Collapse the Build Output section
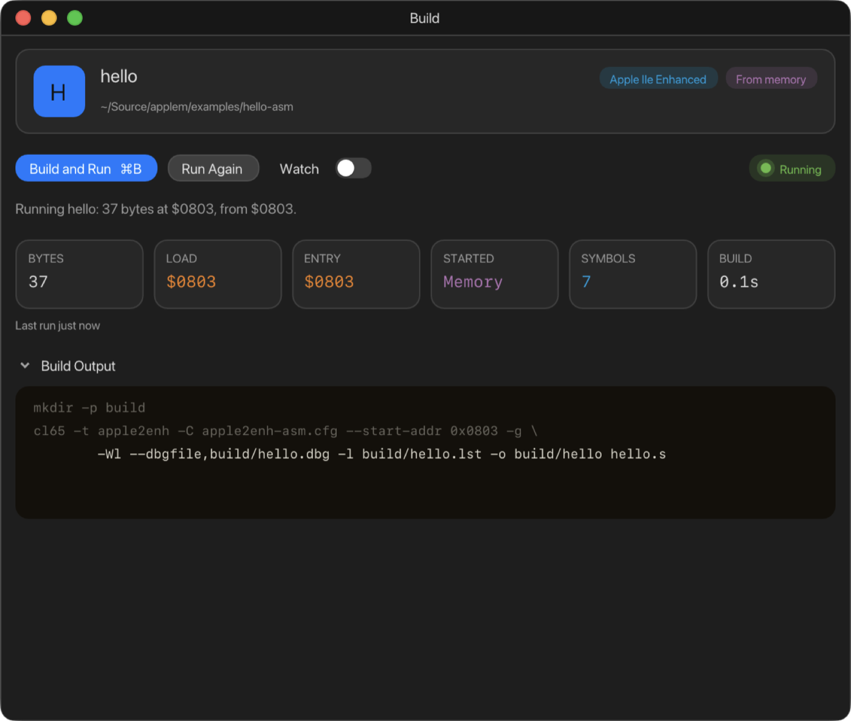The image size is (851, 721). coord(25,366)
